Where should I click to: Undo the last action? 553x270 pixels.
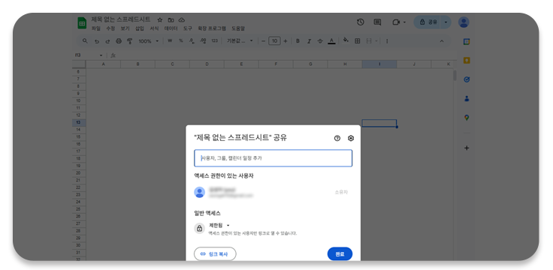[97, 41]
